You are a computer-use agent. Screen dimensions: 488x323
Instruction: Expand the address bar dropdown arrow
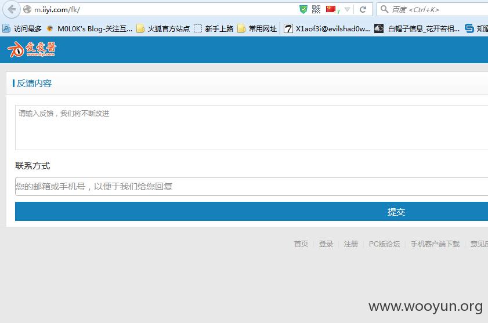348,10
